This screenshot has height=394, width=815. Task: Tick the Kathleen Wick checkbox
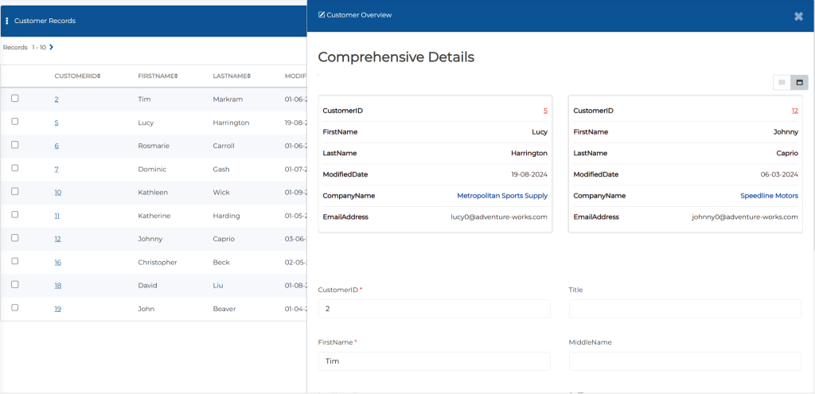coord(15,191)
